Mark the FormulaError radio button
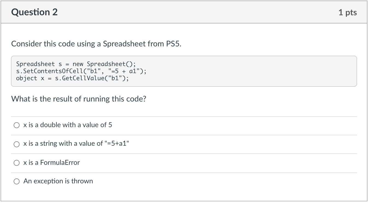 pos(17,163)
